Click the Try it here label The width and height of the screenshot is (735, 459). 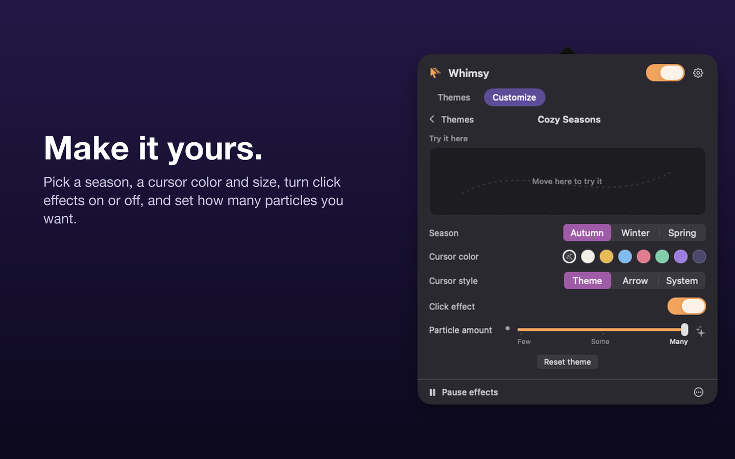point(448,138)
